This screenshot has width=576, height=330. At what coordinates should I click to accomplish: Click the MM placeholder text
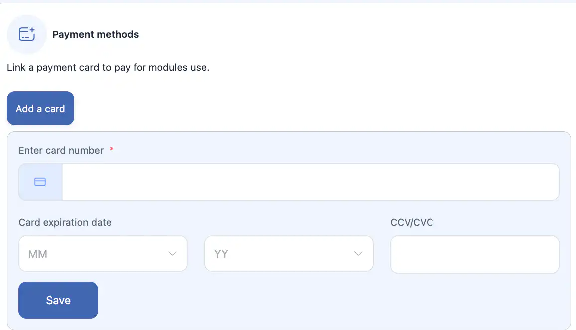tap(38, 254)
